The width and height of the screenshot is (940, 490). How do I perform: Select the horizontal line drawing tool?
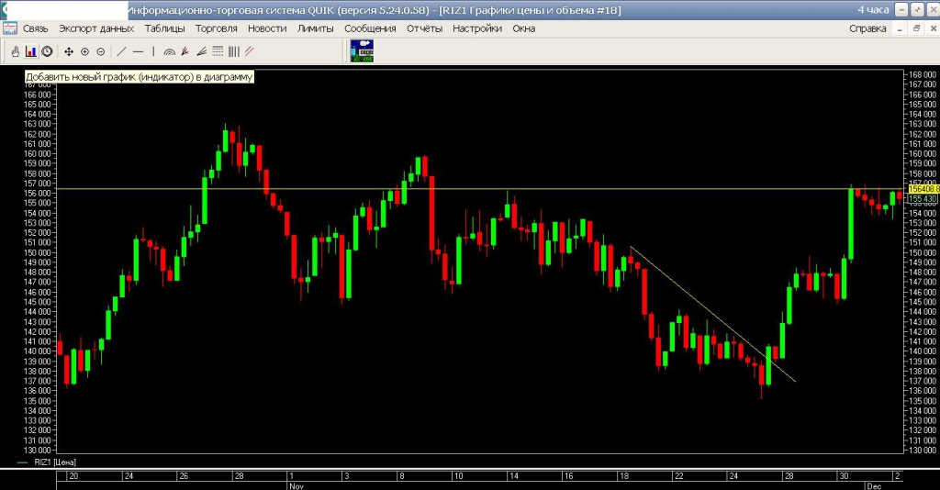click(138, 52)
